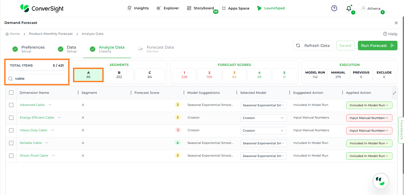Open Selected Model dropdown for Energy-Efficient Cable
Image resolution: width=404 pixels, height=195 pixels.
263,118
